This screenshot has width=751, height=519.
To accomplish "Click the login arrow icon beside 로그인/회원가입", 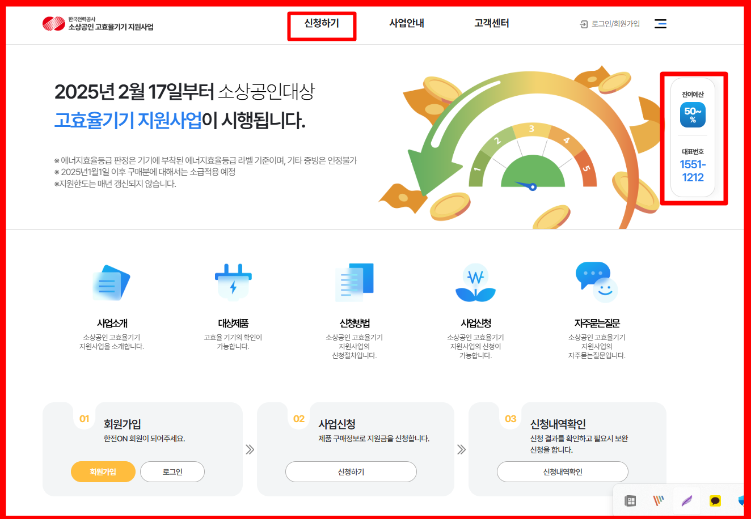I will (584, 24).
